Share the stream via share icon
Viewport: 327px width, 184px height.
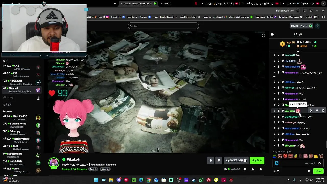(244, 169)
